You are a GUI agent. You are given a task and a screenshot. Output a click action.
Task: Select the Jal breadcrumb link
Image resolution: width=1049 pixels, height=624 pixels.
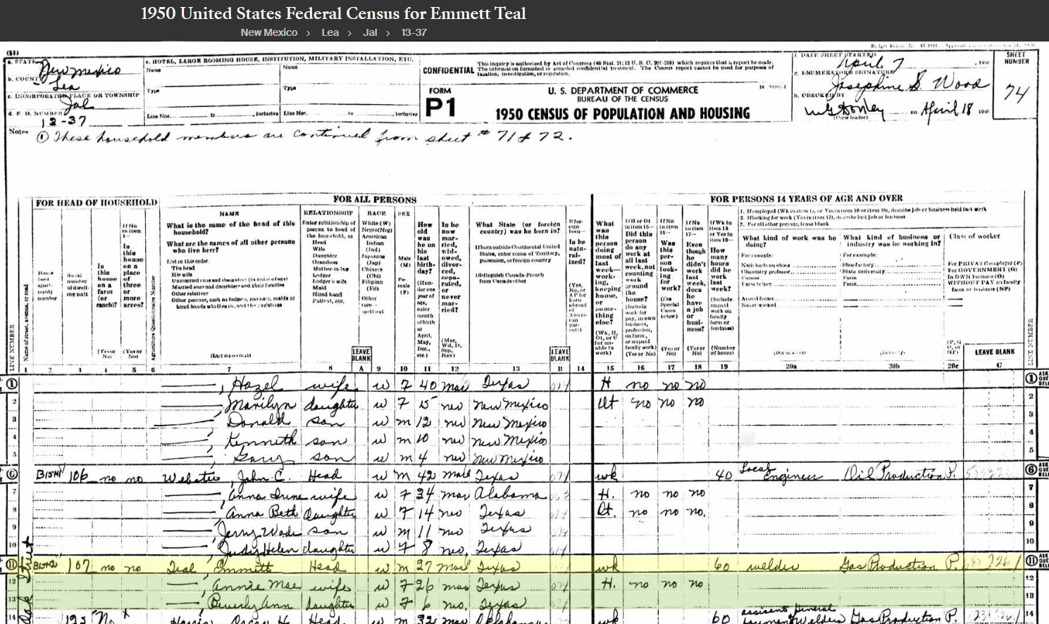370,32
